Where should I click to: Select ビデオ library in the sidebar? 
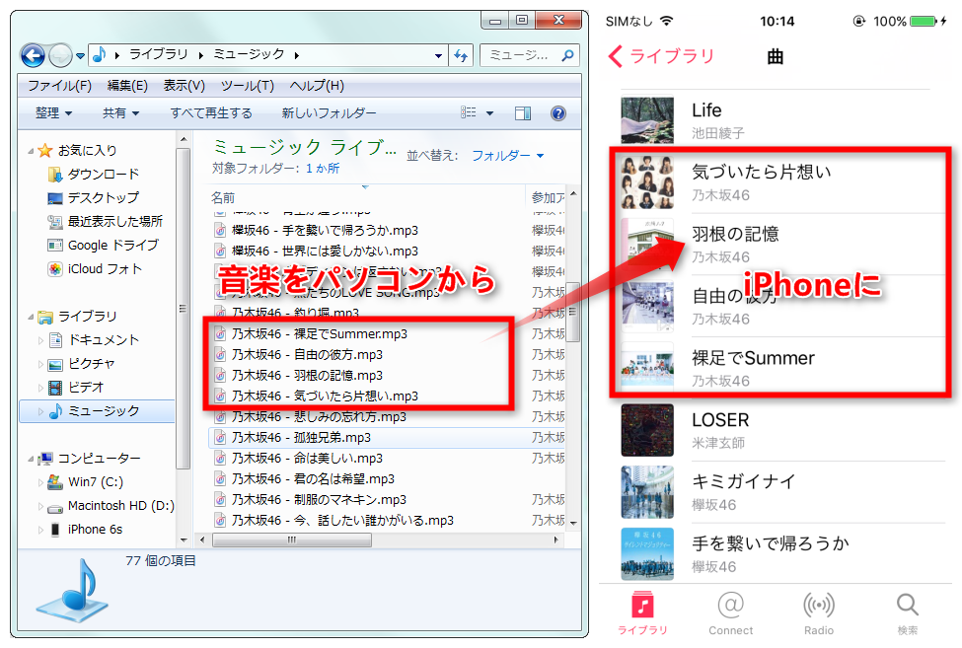coord(76,388)
